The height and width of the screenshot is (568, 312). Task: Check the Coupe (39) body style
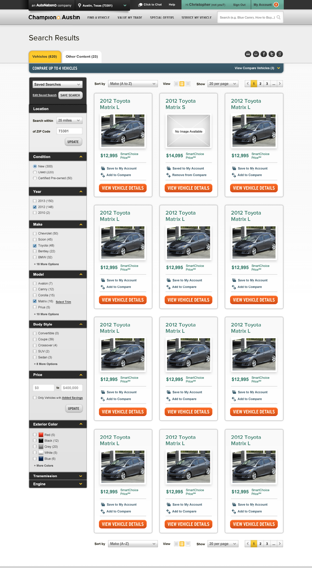coord(35,339)
